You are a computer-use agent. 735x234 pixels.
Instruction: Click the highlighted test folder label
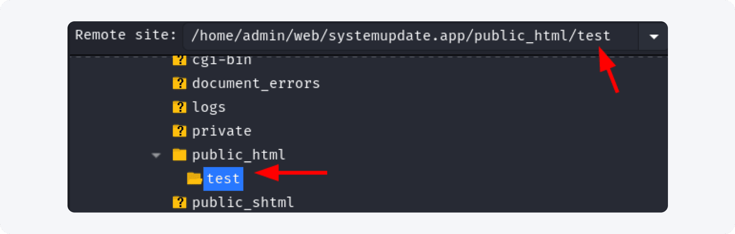(x=223, y=178)
